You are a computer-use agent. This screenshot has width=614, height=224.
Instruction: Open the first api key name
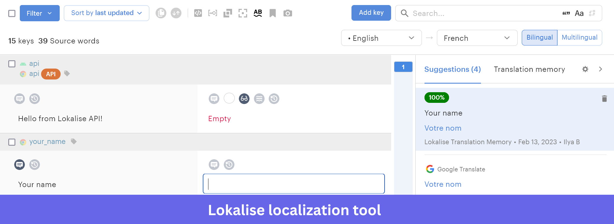point(34,64)
